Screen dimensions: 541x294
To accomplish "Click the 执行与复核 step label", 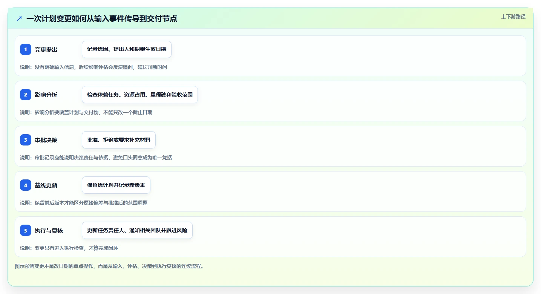I will click(x=49, y=230).
